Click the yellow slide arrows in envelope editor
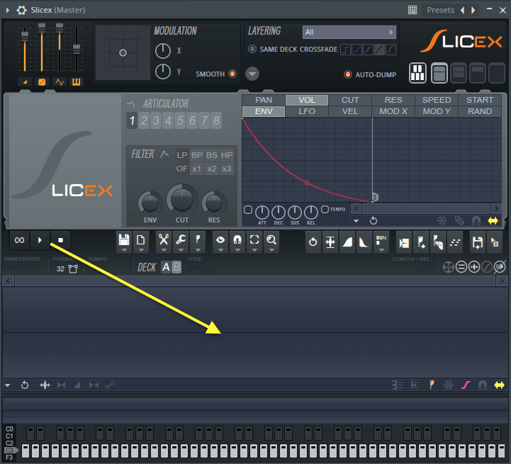 click(493, 221)
